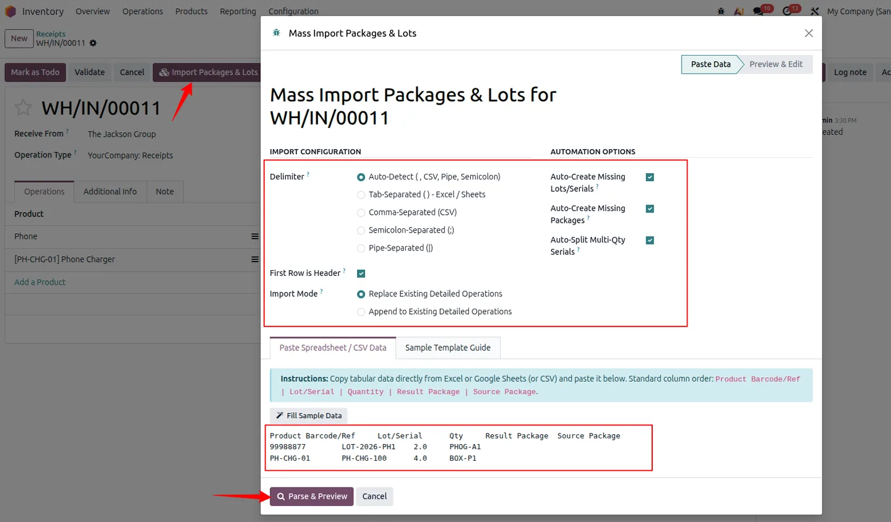This screenshot has width=891, height=522.
Task: Toggle First Row is Header checkbox
Action: [x=361, y=273]
